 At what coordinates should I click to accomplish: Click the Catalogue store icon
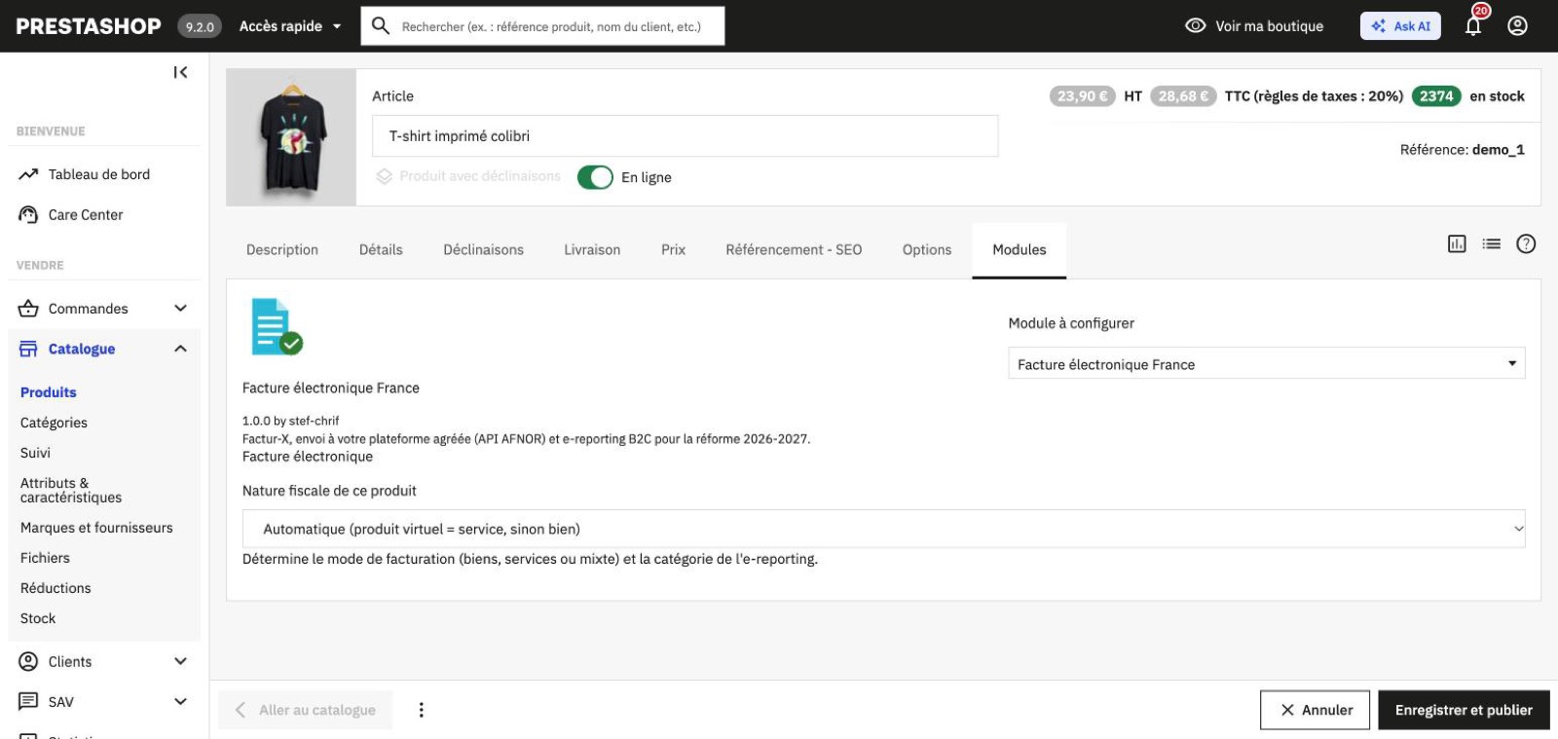coord(28,349)
